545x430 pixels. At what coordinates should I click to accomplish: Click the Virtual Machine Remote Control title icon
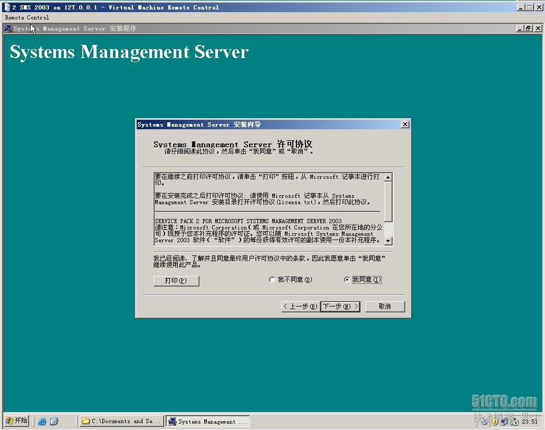(7, 7)
